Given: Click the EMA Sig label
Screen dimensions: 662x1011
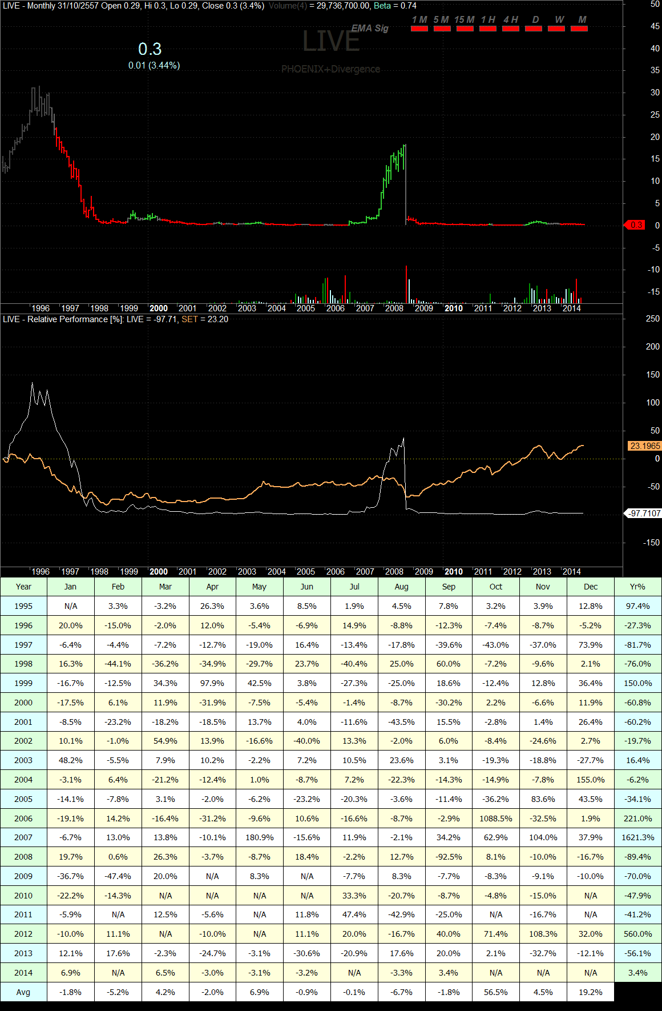Looking at the screenshot, I should 370,28.
